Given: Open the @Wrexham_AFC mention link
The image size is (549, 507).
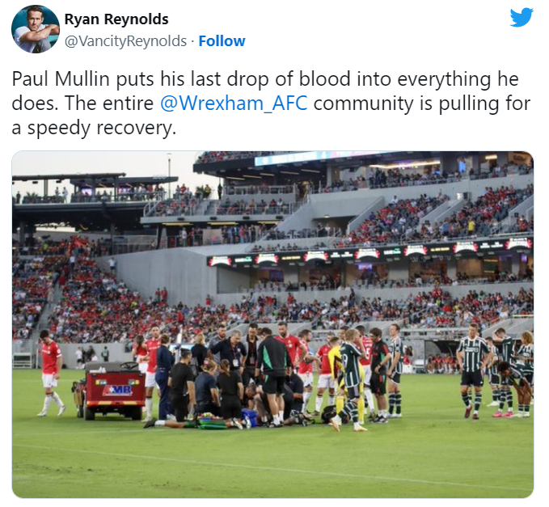Looking at the screenshot, I should pyautogui.click(x=234, y=104).
